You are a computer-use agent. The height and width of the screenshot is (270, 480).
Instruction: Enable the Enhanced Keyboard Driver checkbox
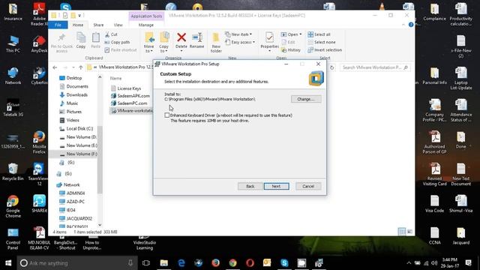(x=166, y=115)
